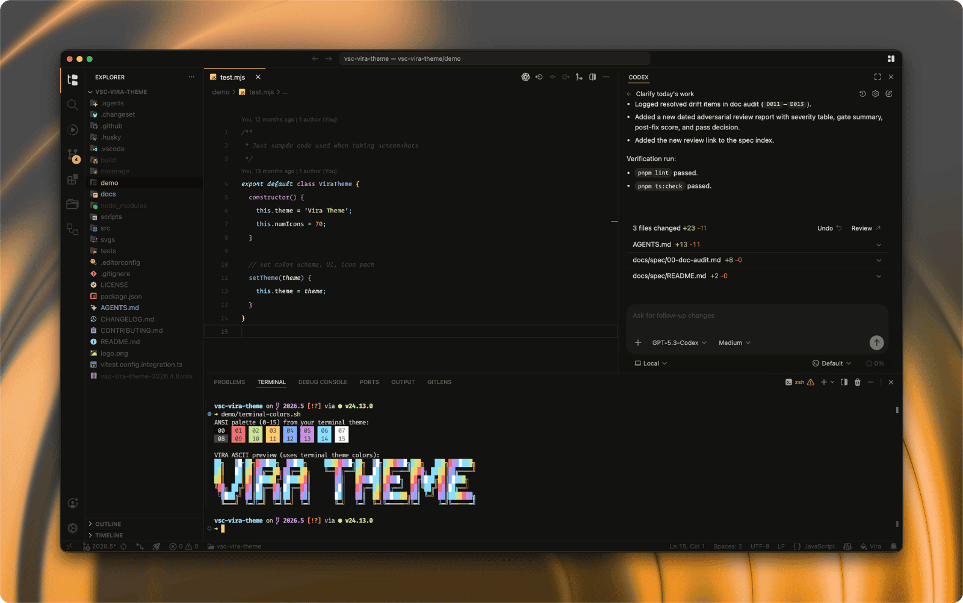The width and height of the screenshot is (963, 603).
Task: Open Codex settings gear
Action: click(875, 94)
